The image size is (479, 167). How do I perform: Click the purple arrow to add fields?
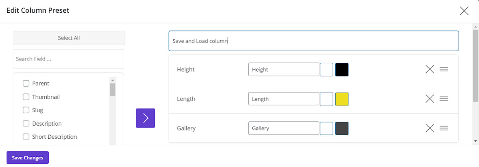point(145,118)
